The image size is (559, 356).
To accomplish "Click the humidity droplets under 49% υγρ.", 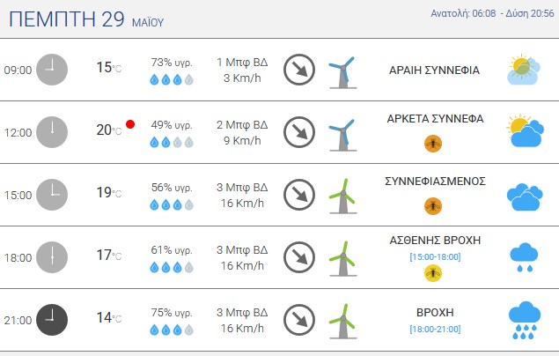I will coord(172,143).
